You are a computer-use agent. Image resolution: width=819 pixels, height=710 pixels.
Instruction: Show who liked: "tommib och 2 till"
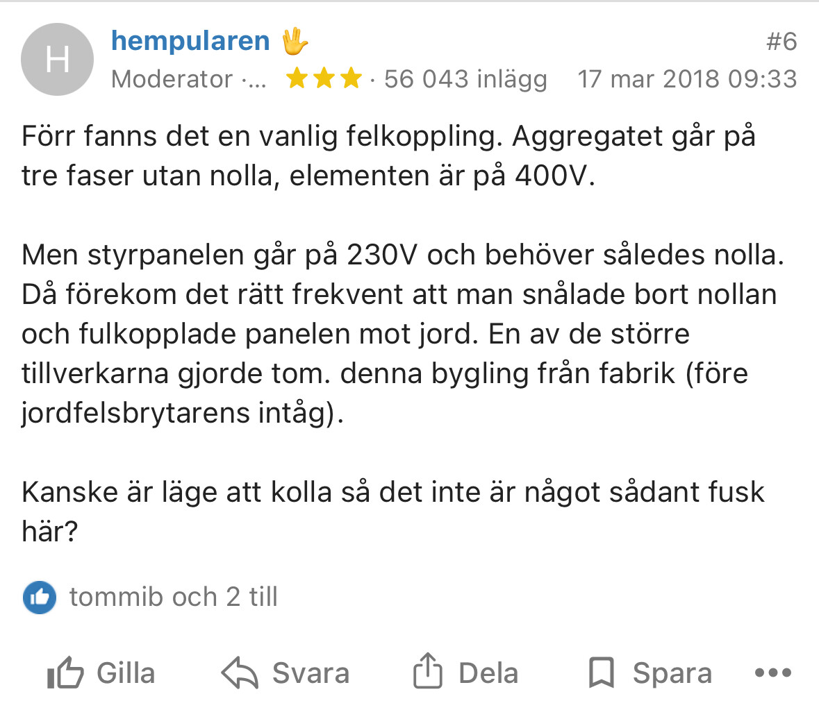(173, 597)
